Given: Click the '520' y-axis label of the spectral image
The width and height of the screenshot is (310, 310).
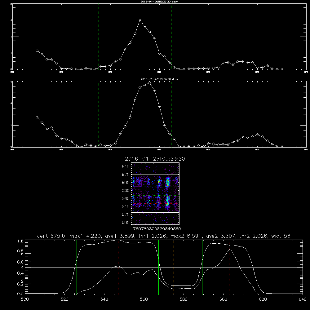Looking at the screenshot, I should click(126, 215).
